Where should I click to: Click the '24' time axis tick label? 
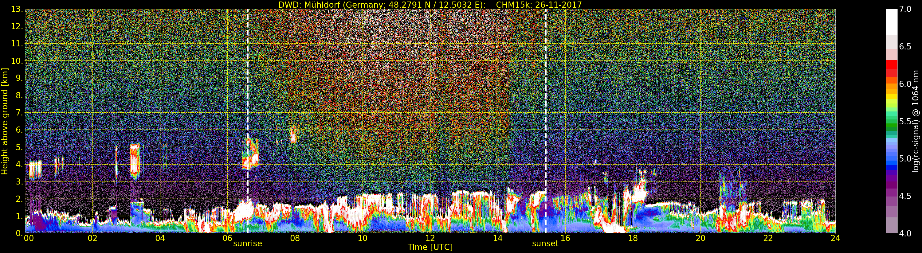[x=835, y=238]
